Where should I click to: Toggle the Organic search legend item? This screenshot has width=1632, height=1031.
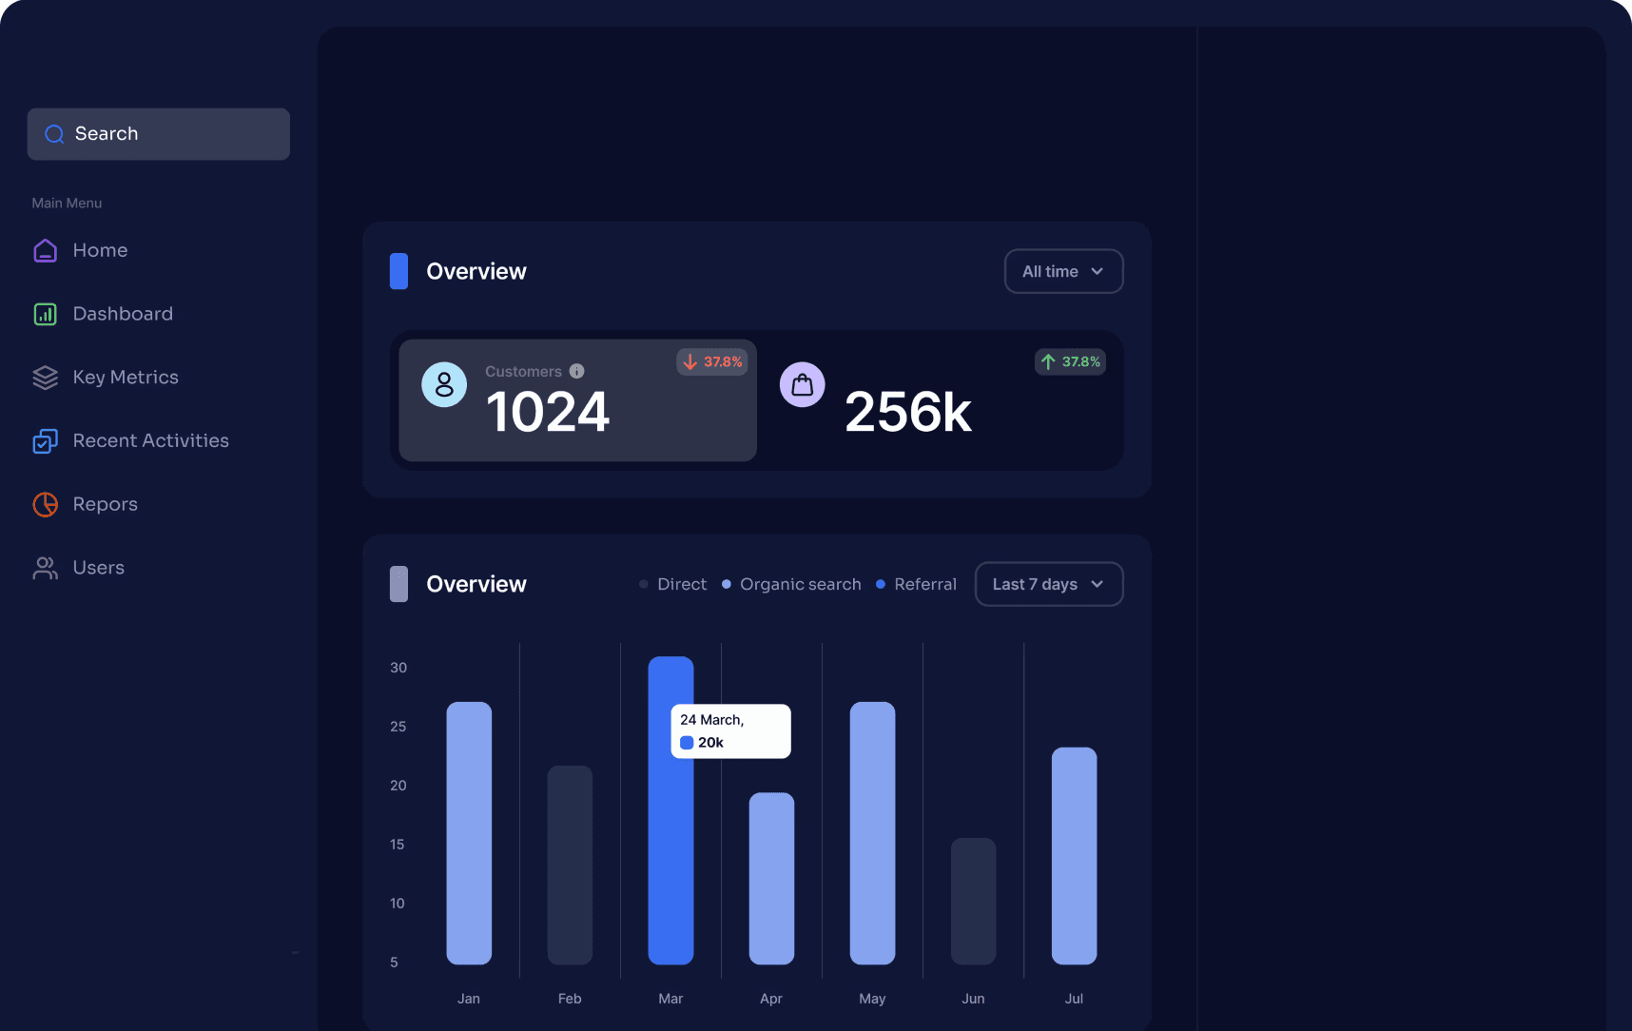point(791,584)
